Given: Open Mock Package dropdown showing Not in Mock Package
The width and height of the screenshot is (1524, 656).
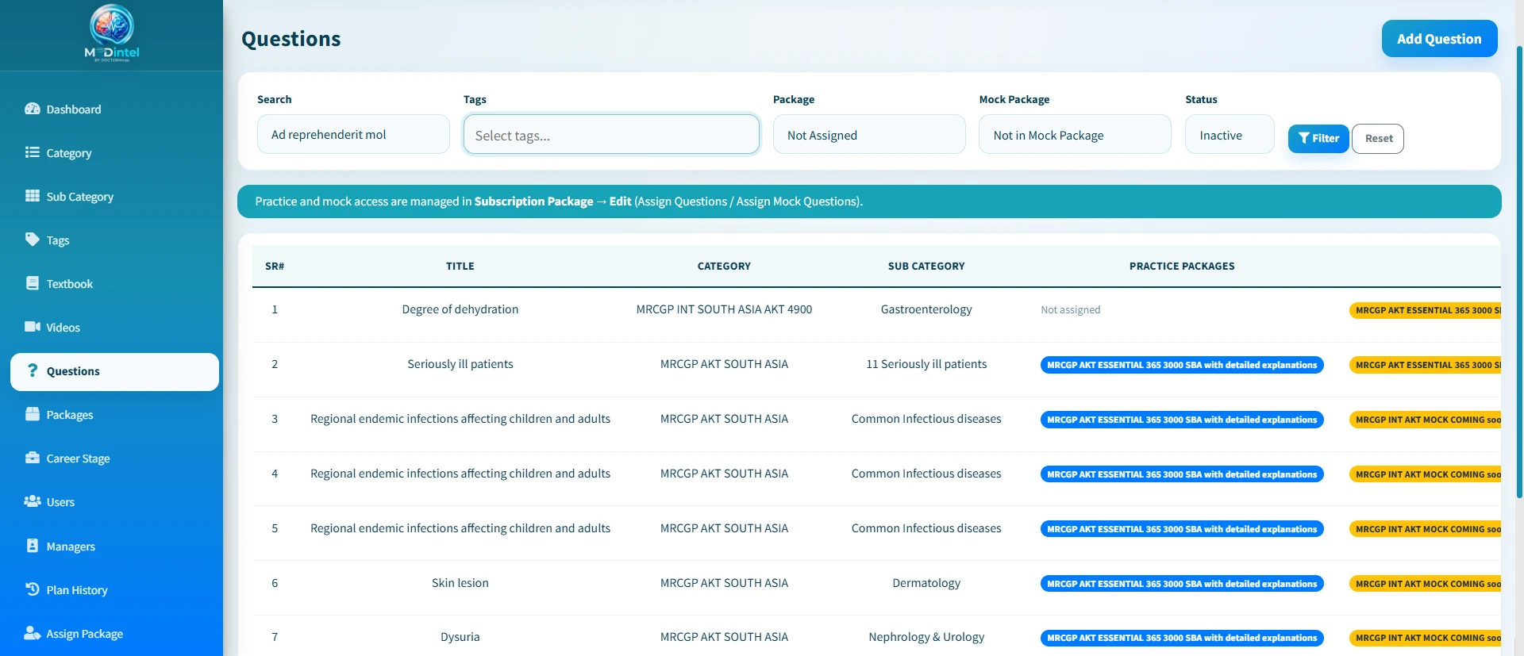Looking at the screenshot, I should coord(1075,135).
